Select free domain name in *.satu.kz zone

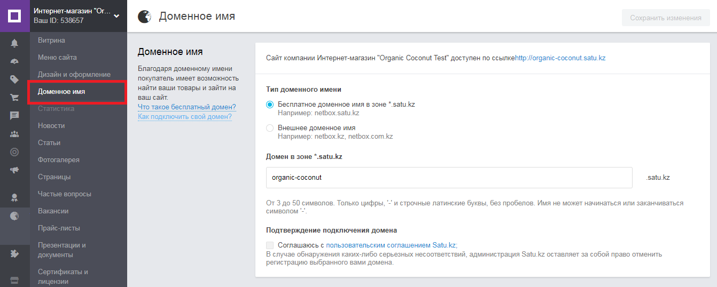270,105
